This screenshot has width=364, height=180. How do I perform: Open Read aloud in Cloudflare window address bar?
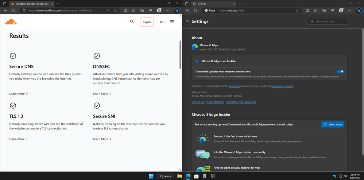108,11
